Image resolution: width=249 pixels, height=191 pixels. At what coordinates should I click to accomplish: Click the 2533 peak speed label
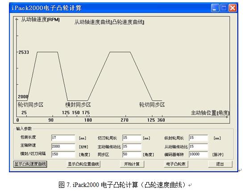coord(24,52)
